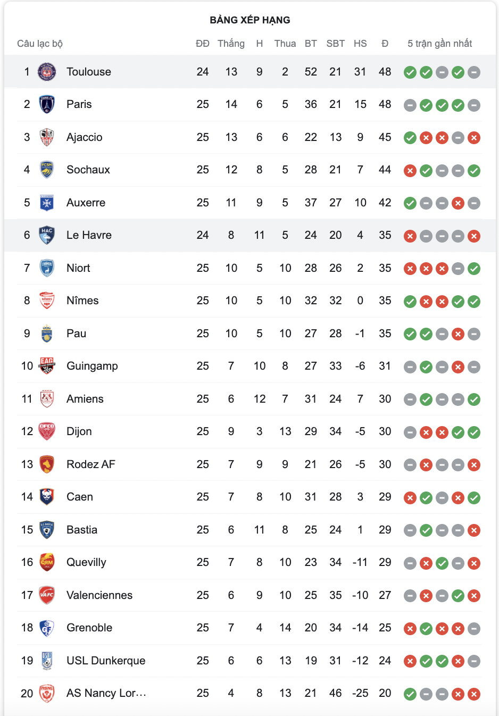Click the Caen club logo

[47, 497]
